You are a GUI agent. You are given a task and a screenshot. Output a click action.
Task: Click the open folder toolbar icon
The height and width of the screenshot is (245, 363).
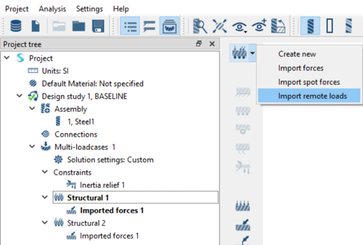point(78,26)
